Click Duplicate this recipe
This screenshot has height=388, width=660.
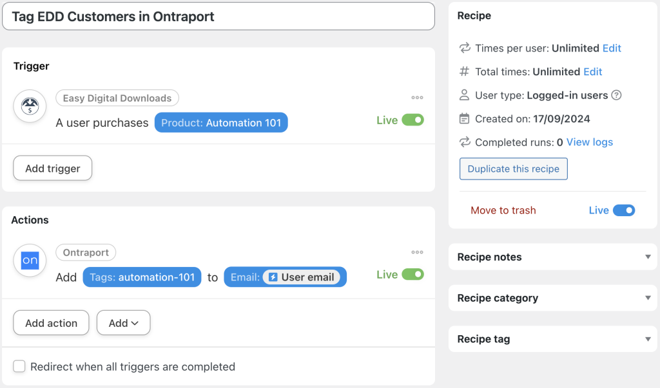click(513, 169)
